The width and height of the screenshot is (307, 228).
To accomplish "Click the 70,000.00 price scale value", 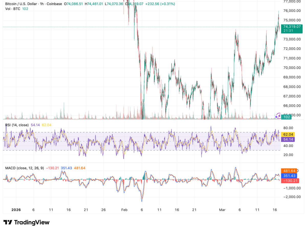I will click(292, 68).
